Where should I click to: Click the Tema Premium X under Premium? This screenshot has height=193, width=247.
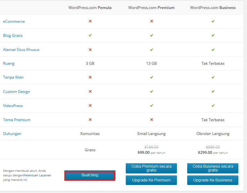[x=152, y=120]
